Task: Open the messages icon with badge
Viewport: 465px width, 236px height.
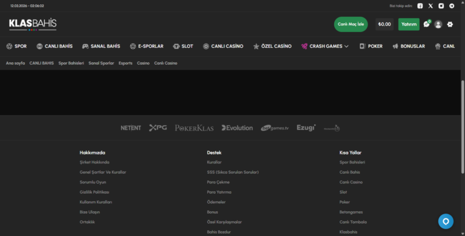Action: tap(427, 24)
